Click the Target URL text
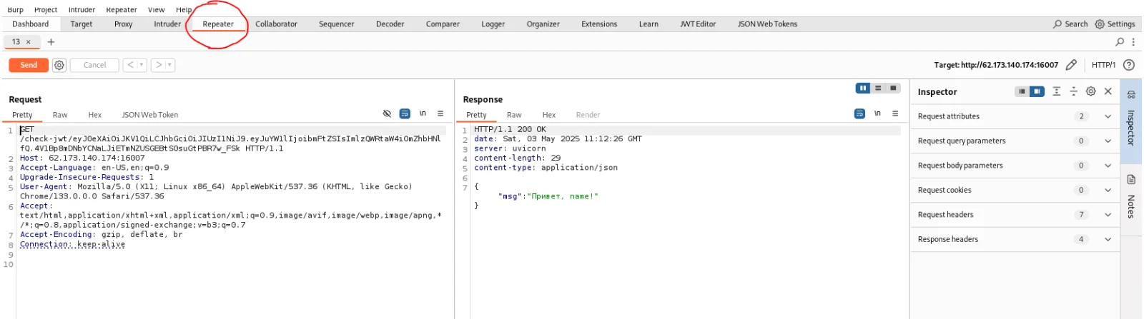 tap(996, 65)
